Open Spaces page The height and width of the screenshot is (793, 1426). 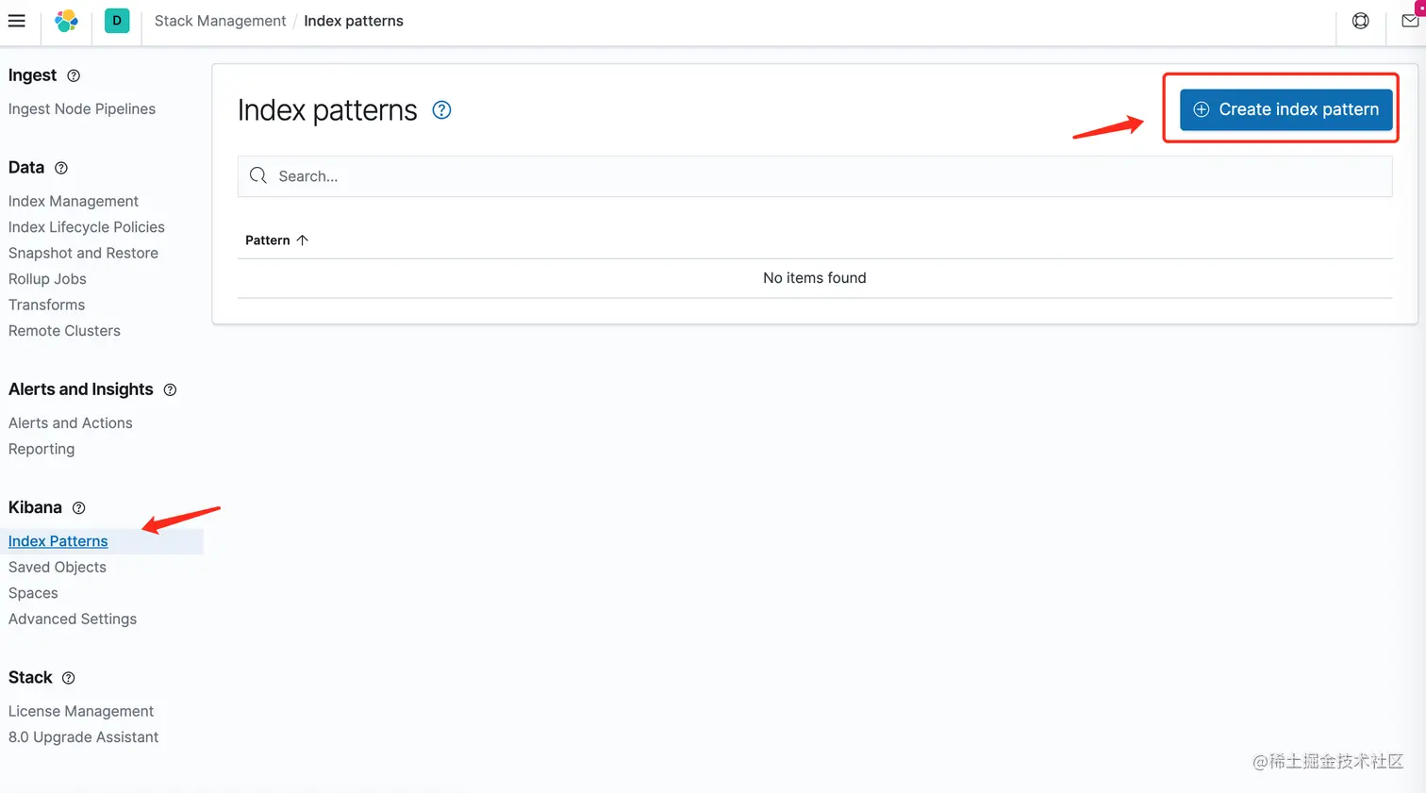click(33, 593)
